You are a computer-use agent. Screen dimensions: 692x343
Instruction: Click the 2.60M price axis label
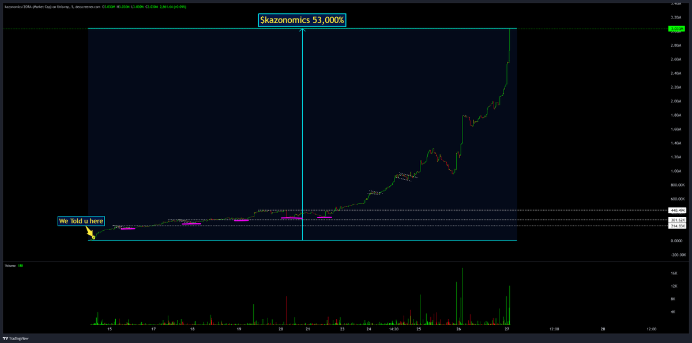[x=676, y=59]
